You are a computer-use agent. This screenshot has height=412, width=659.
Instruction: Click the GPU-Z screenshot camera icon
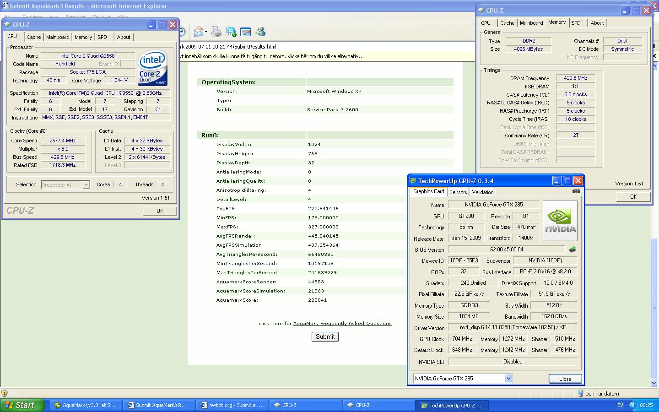[576, 191]
